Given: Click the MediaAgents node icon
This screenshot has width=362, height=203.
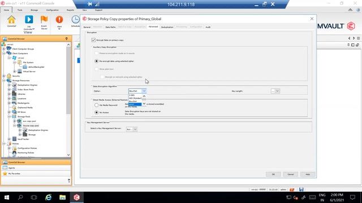Looking at the screenshot, I should (14, 103).
